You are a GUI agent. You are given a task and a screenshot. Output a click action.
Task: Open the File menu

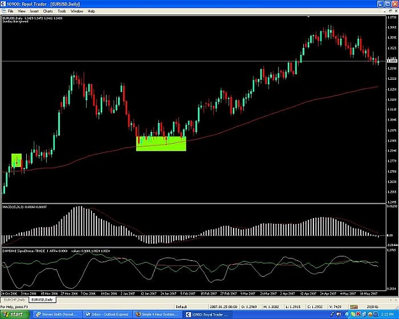pos(10,11)
